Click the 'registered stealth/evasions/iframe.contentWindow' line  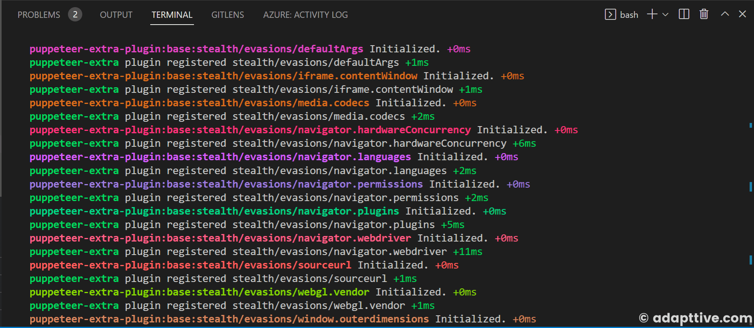click(x=256, y=90)
